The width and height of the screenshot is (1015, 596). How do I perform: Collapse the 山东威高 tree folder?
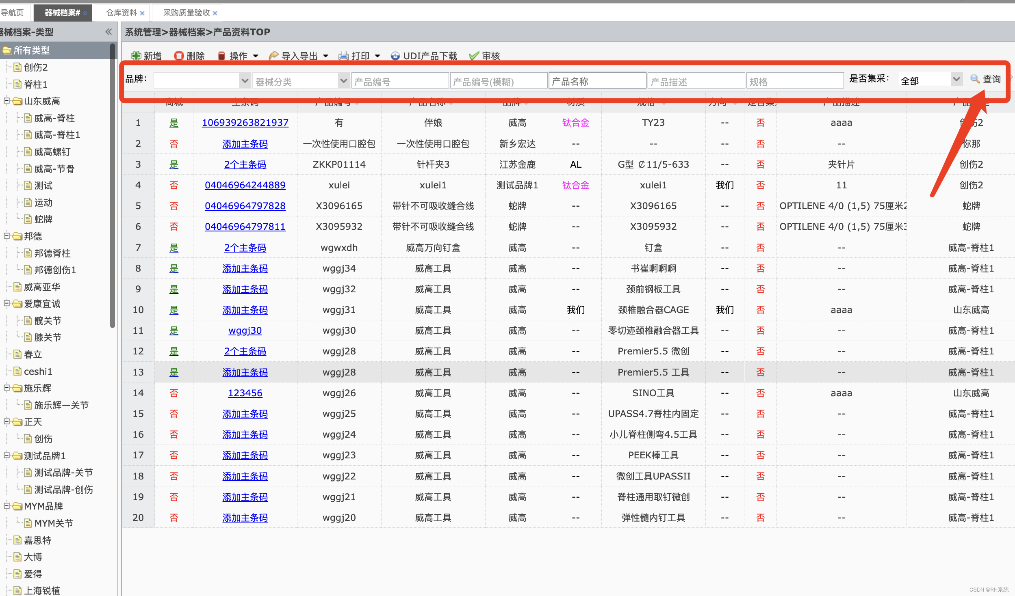tap(7, 100)
